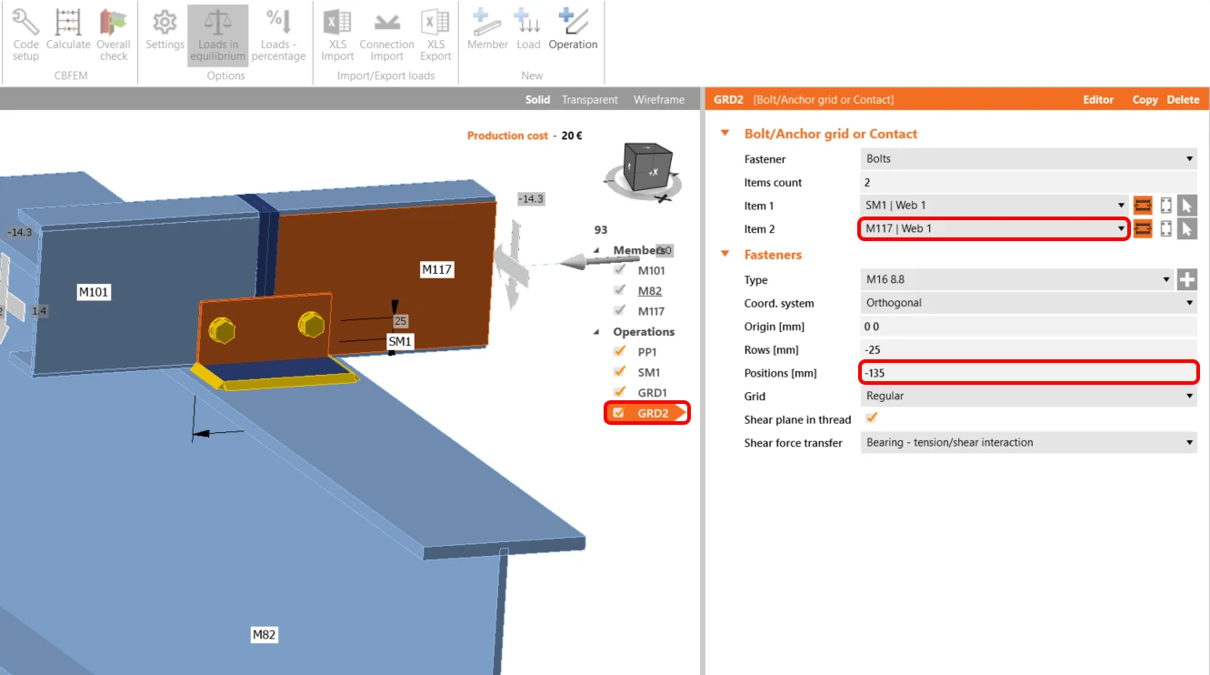Screen dimensions: 1210x675
Task: Click the Delete button for GRD2
Action: click(x=1183, y=100)
